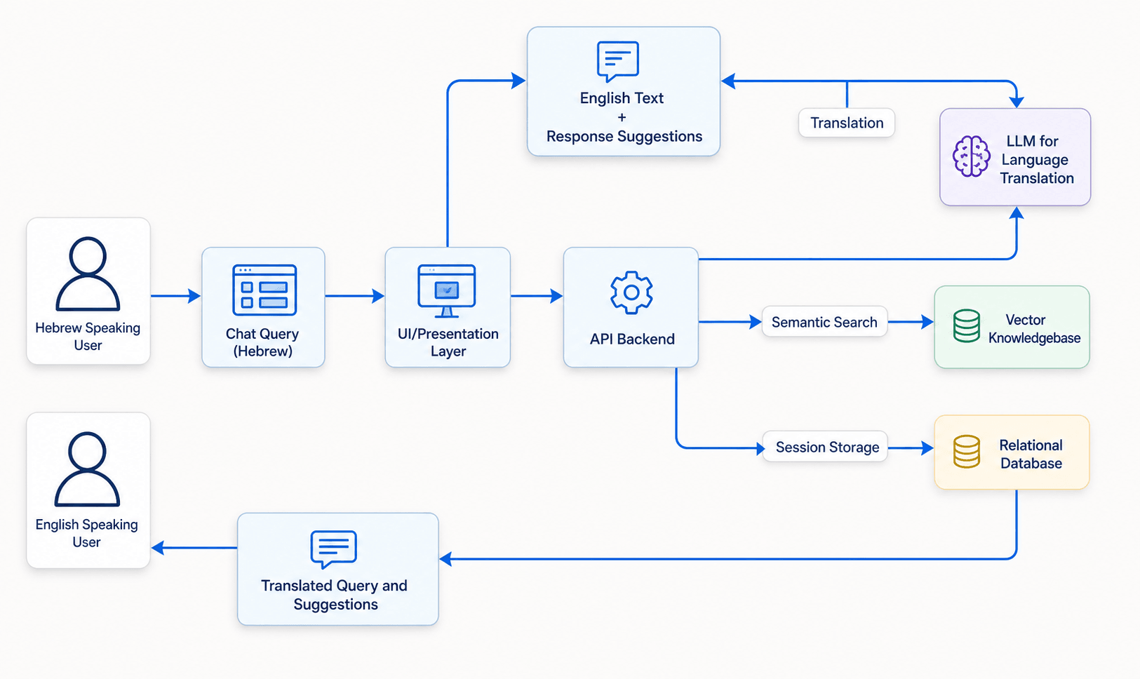The width and height of the screenshot is (1140, 679).
Task: Select the UI/Presentation Layer monitor icon
Action: [x=447, y=290]
